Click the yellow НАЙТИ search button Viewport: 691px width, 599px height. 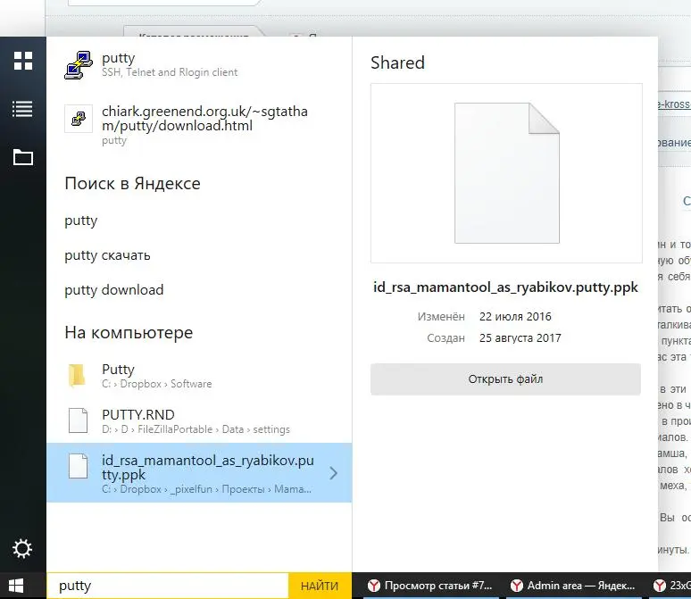(320, 586)
